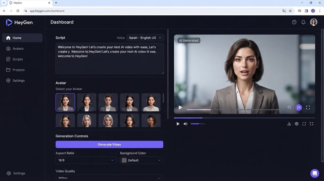
Task: Open the Home section
Action: 22,38
